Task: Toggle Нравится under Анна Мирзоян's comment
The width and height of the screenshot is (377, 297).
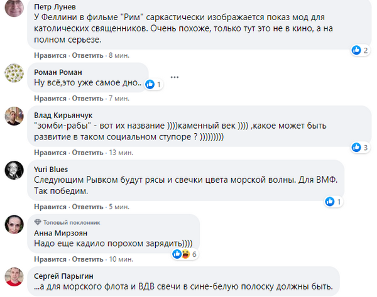Action: [49, 259]
